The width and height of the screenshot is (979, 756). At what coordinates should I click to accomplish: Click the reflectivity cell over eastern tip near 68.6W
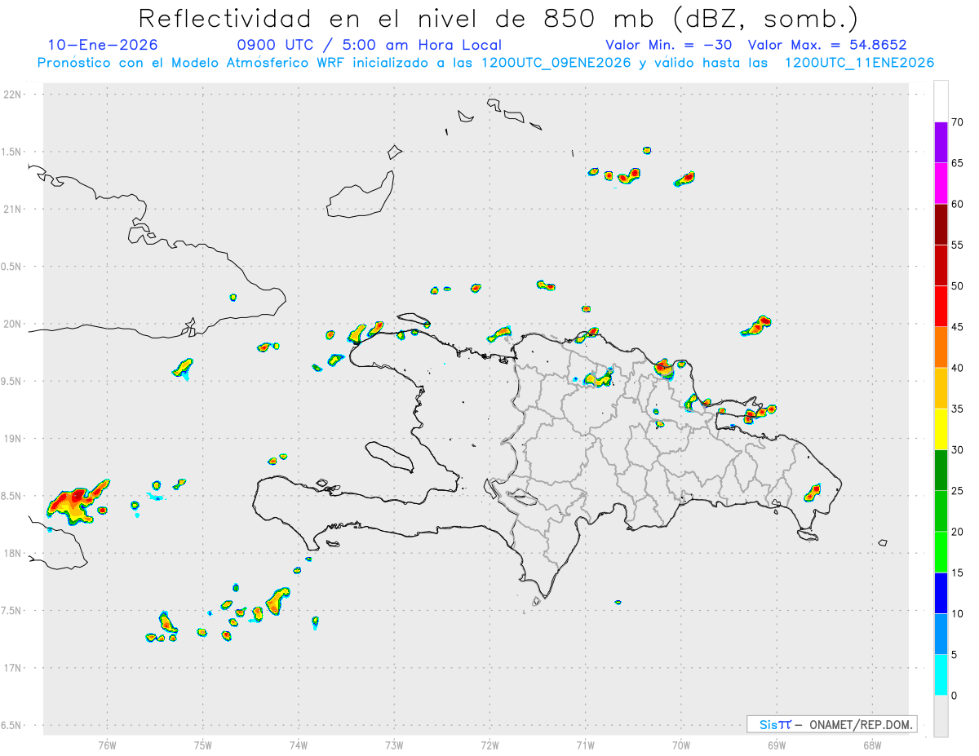tap(813, 493)
